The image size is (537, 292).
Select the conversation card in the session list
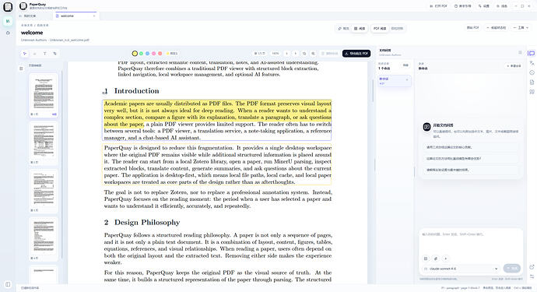(394, 81)
